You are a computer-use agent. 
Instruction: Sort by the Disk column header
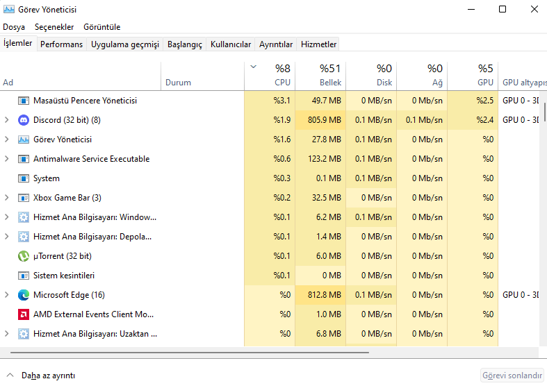coord(371,76)
